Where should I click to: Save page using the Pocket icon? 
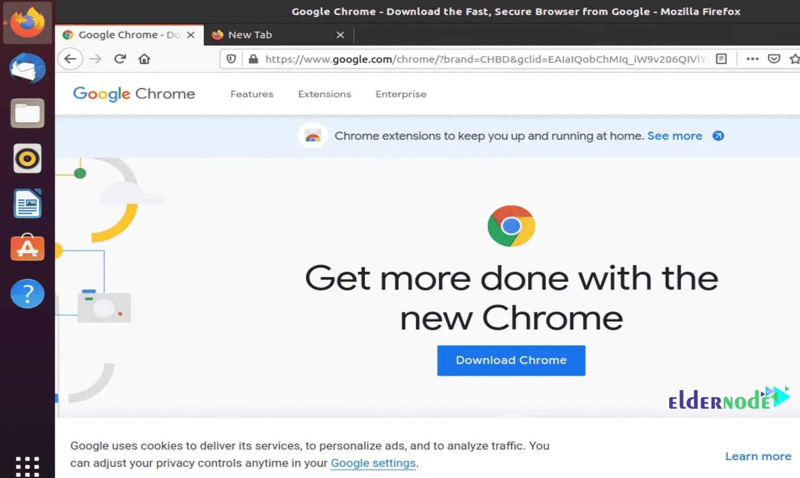(x=774, y=59)
